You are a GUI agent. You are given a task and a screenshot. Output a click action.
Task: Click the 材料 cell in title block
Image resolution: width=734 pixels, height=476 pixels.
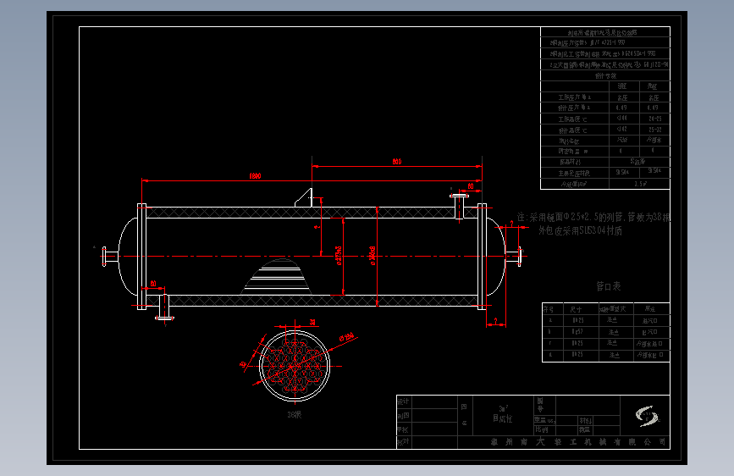(x=586, y=420)
